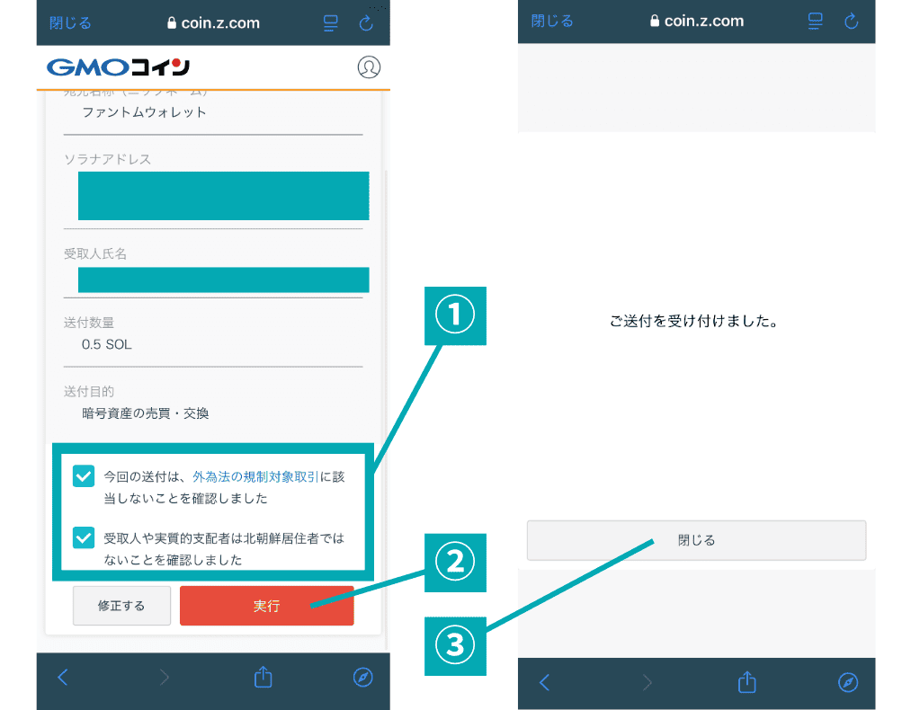Tap 閉じる in right top browser bar

pos(551,21)
